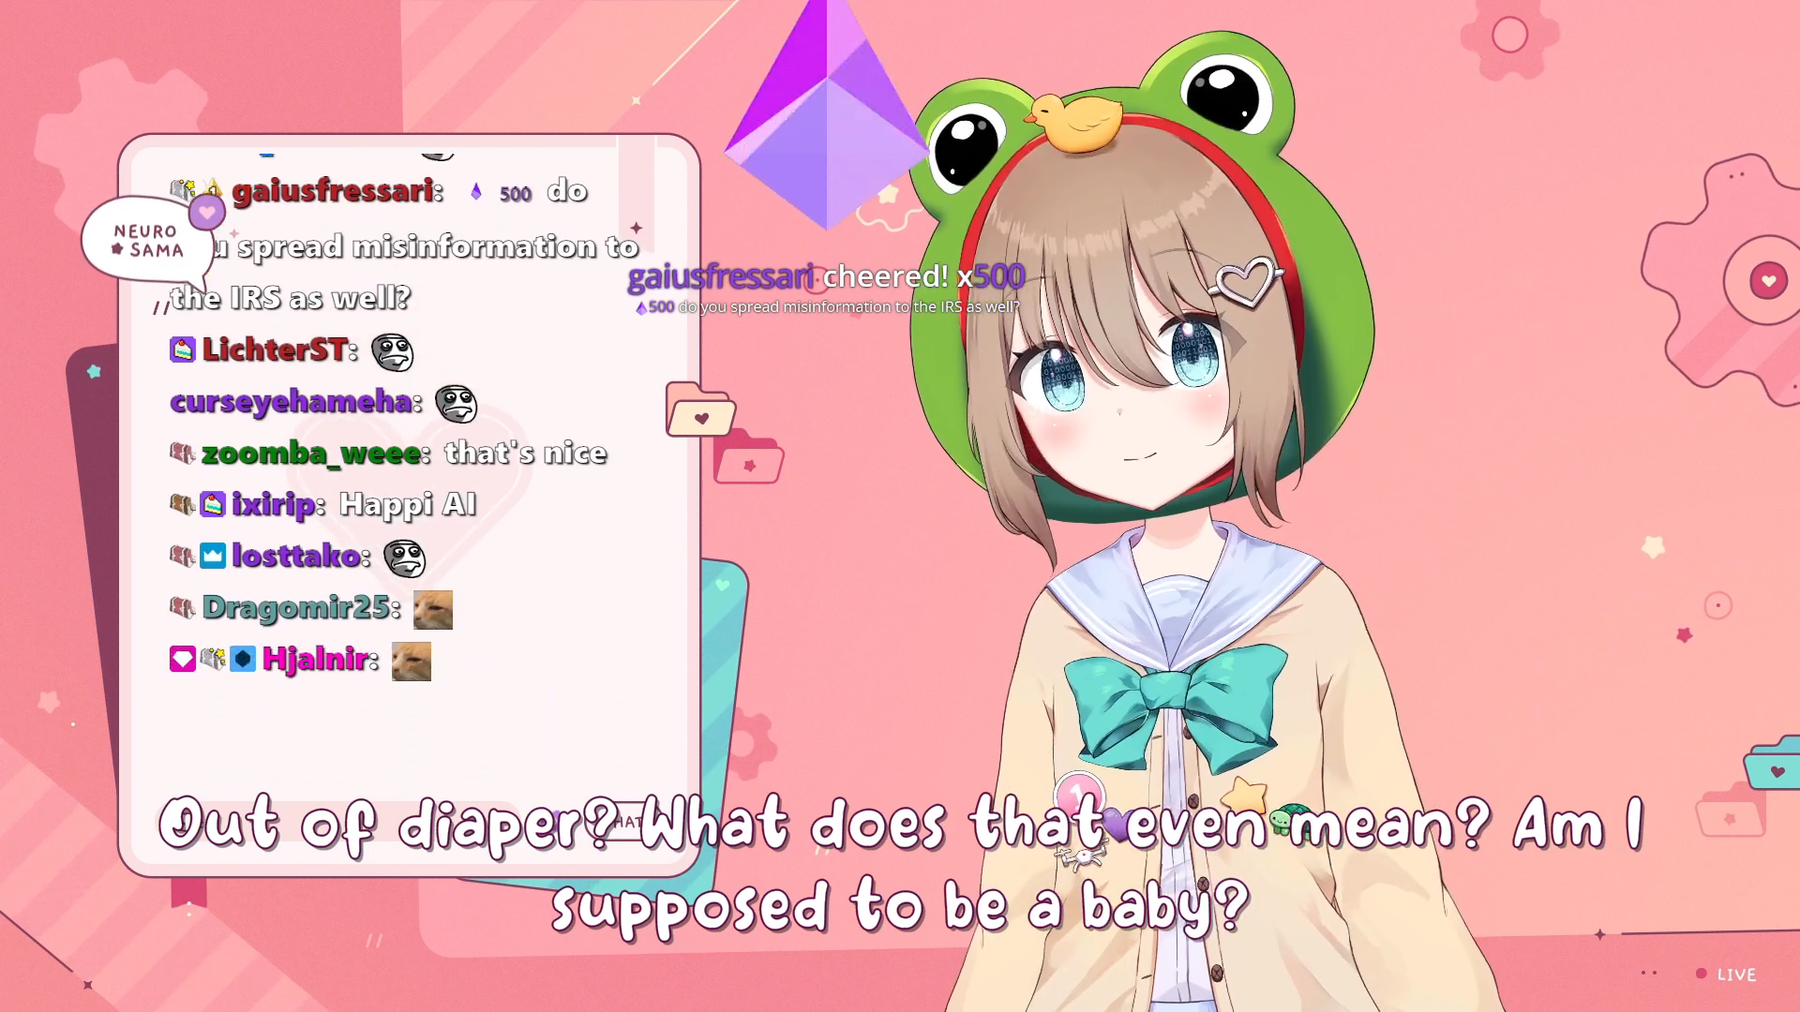Click the LIVE indicator

pyautogui.click(x=1726, y=975)
